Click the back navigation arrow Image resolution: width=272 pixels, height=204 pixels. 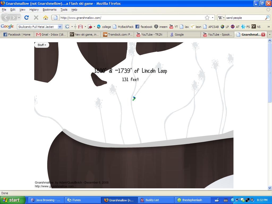point(6,18)
